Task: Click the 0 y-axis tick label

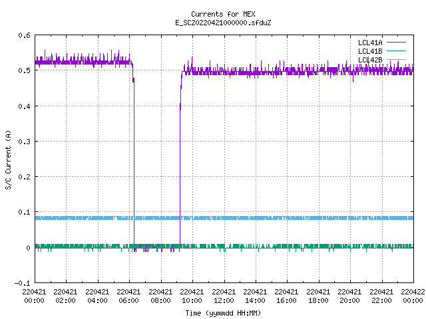Action: (28, 248)
